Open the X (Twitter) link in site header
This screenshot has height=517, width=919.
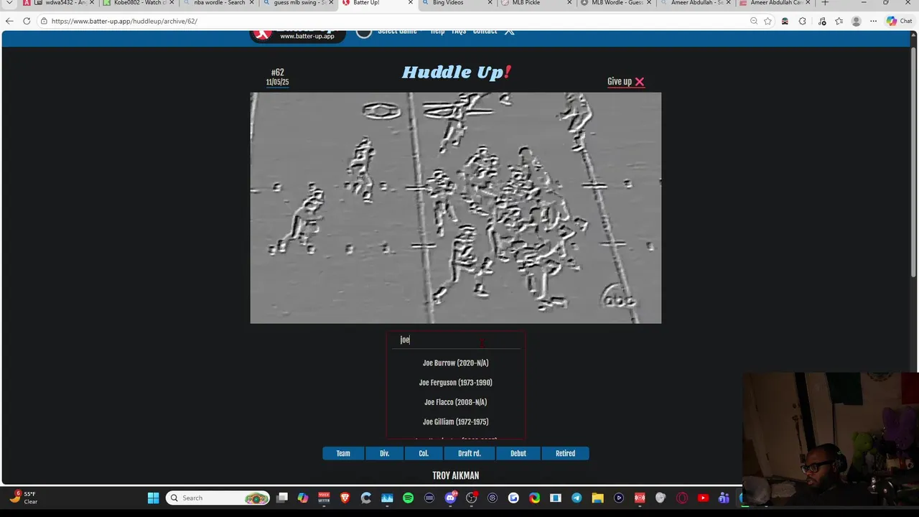click(x=509, y=32)
